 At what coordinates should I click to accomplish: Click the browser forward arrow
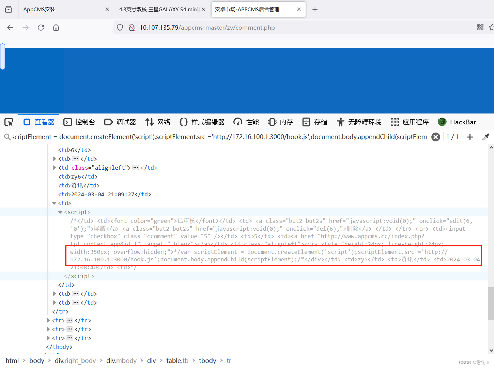26,28
